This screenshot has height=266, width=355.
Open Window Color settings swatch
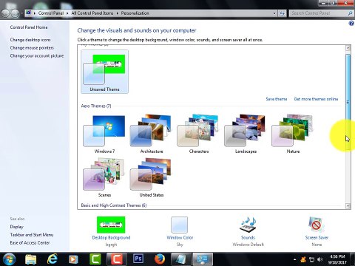(179, 225)
